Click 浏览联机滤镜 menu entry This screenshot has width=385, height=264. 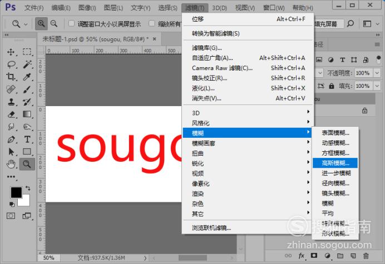(248, 228)
